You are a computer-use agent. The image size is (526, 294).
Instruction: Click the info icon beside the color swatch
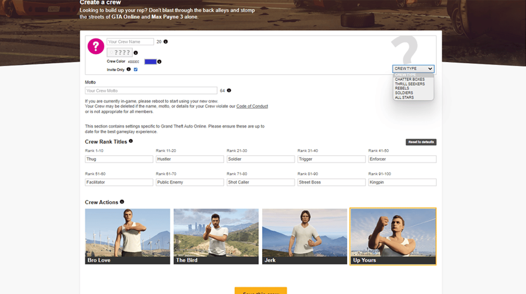pos(160,62)
